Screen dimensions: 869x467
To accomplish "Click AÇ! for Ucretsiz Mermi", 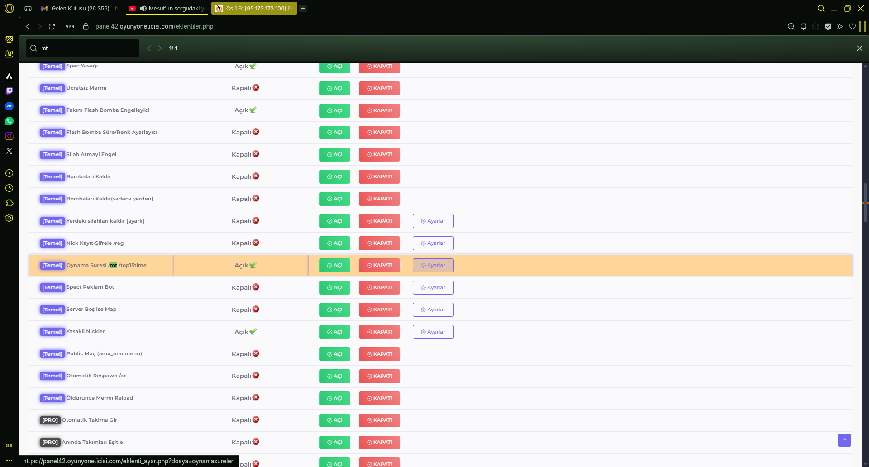I will point(334,88).
